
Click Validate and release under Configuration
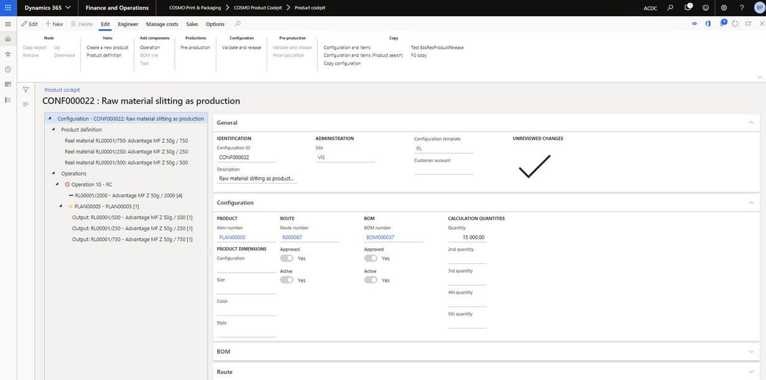click(241, 48)
